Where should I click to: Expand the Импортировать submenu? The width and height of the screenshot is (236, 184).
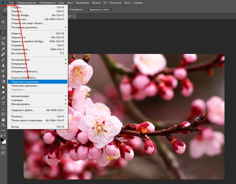[x=37, y=104]
